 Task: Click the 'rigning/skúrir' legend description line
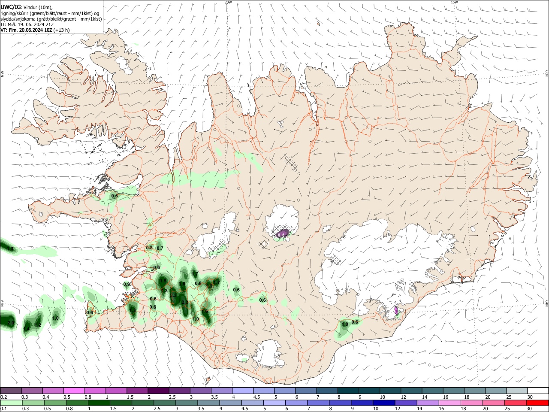pyautogui.click(x=50, y=13)
